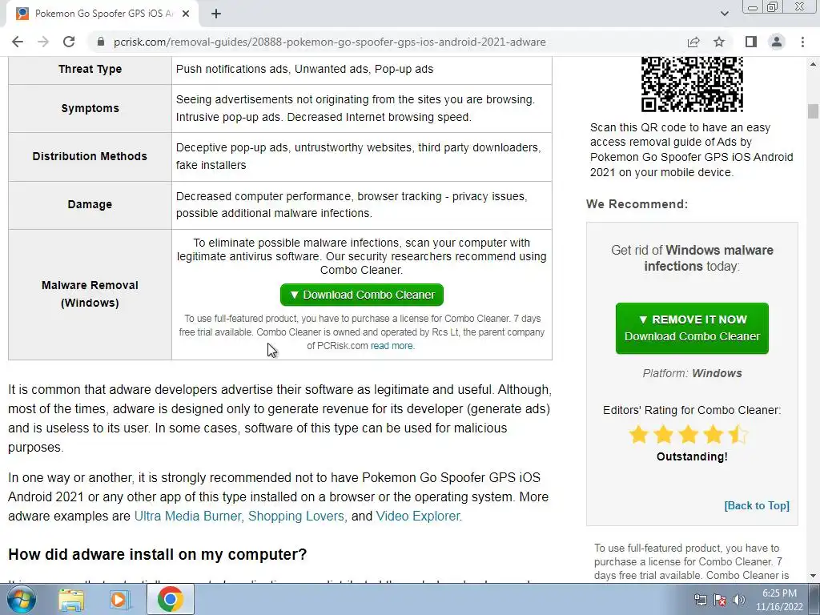Click the 'Platform: Windows' text
Viewport: 820px width, 615px height.
(692, 373)
